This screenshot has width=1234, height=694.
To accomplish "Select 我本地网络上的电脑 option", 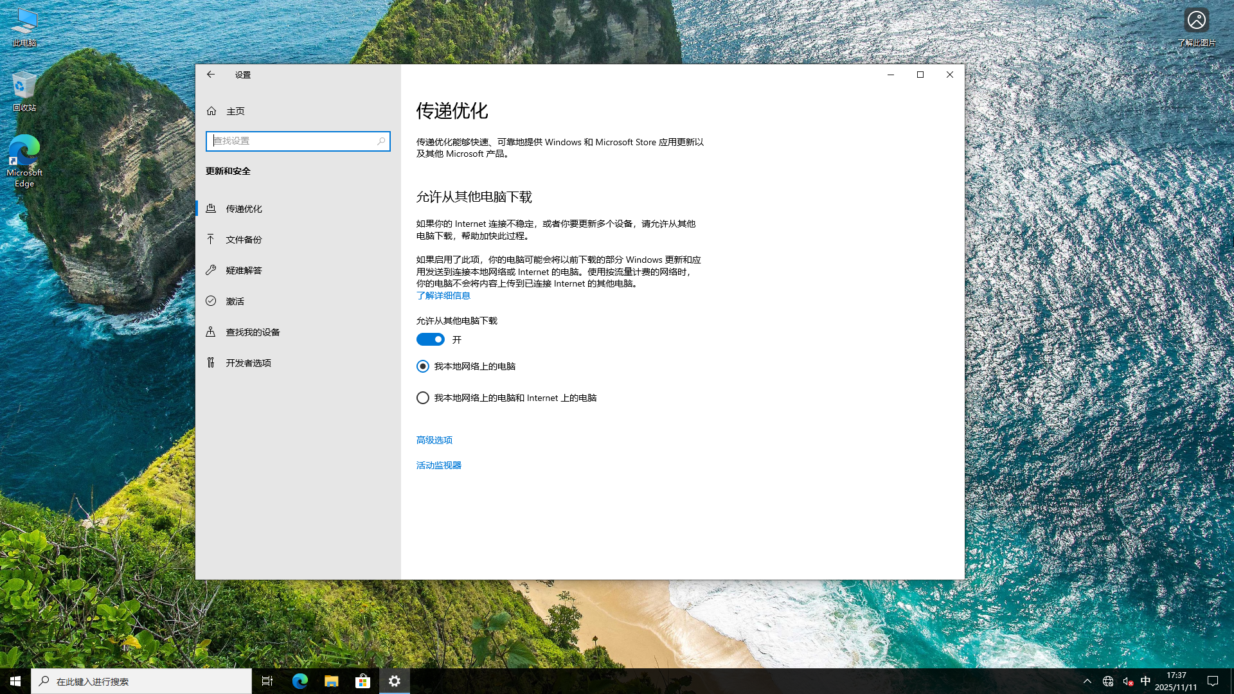I will (x=422, y=366).
